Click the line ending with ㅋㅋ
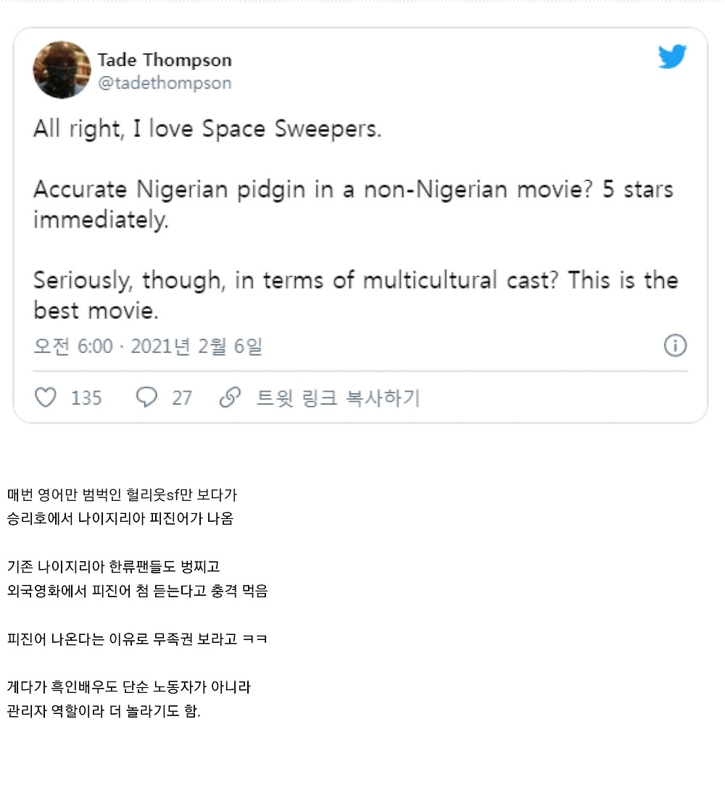The width and height of the screenshot is (725, 785). click(x=137, y=639)
